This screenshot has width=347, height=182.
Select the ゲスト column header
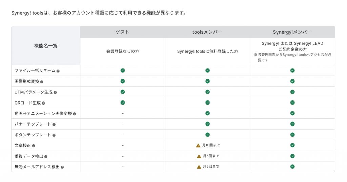point(122,32)
